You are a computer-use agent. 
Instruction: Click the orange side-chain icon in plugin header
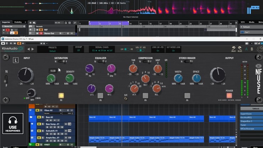click(19, 43)
